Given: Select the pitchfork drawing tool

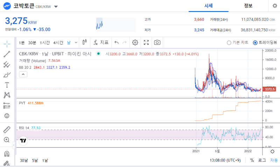Looking at the screenshot, I should 7,65.
